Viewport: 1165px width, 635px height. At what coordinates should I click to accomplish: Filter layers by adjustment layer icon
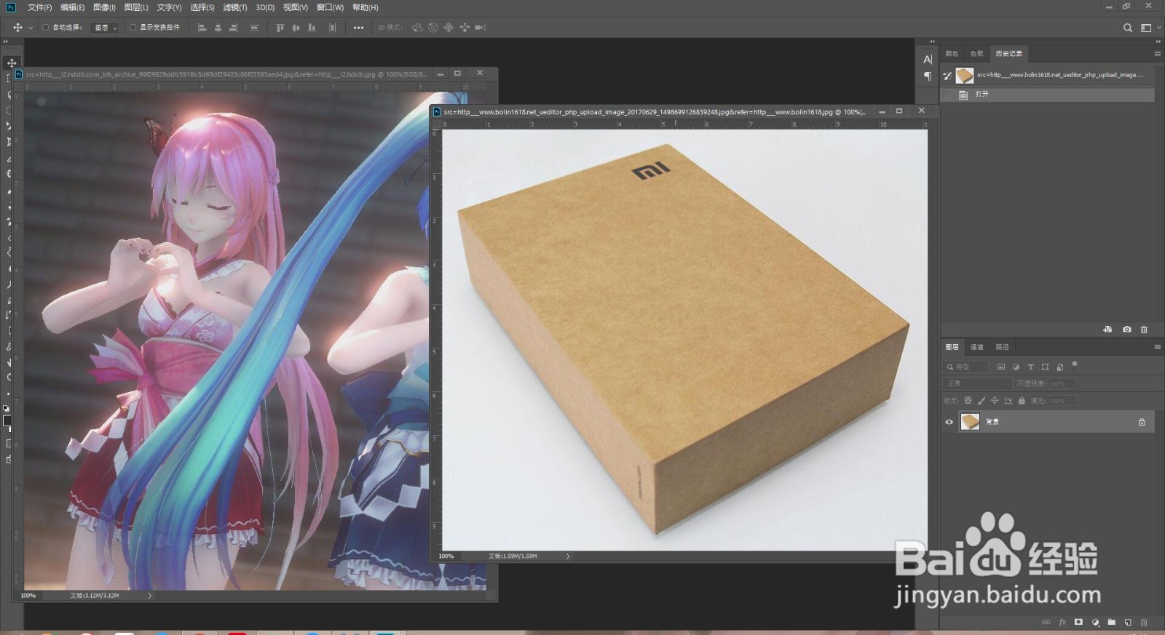(x=1016, y=367)
